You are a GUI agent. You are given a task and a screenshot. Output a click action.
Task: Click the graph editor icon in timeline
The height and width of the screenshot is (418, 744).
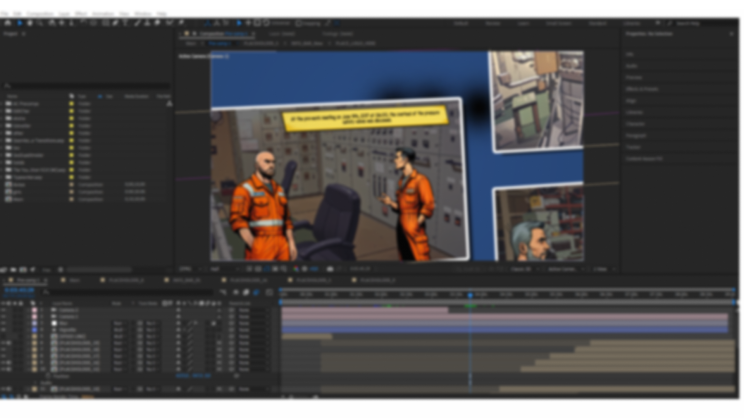[x=269, y=292]
